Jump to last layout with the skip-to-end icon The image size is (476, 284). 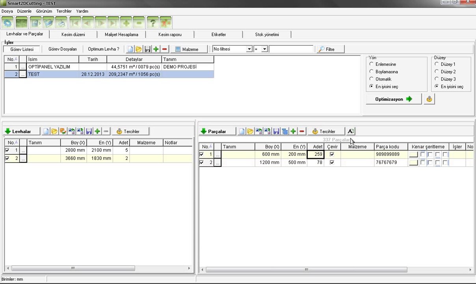(113, 22)
